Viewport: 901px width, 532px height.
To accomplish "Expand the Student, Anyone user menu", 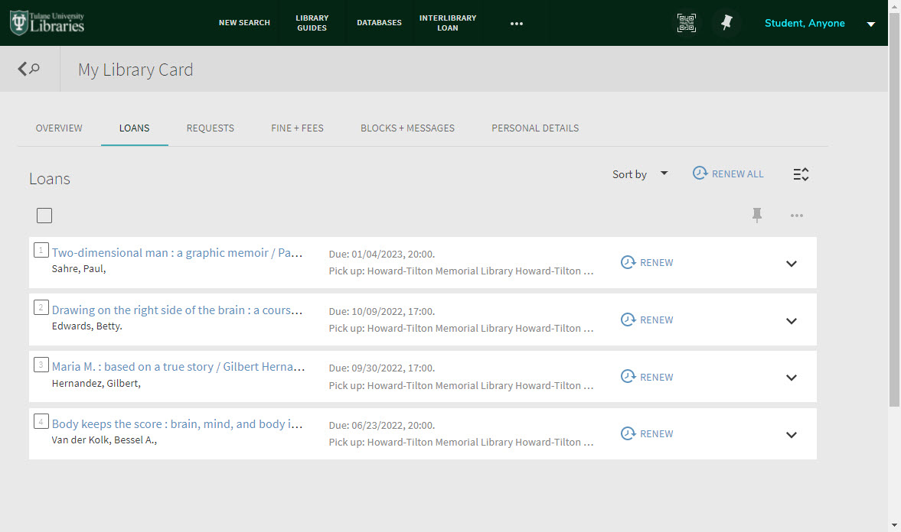I will coord(870,24).
